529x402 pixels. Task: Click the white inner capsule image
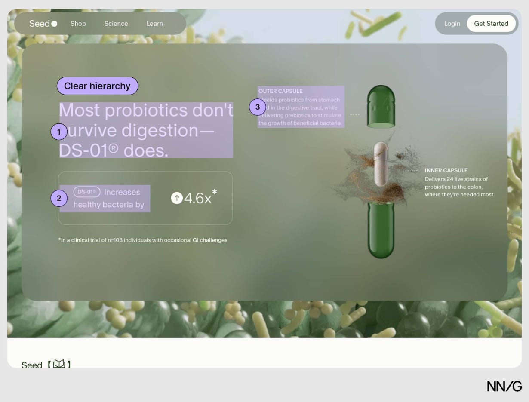381,164
